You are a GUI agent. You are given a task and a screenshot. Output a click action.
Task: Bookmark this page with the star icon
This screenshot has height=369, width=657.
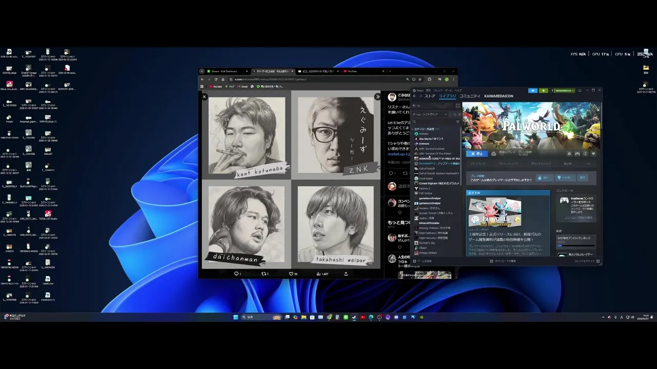[x=420, y=79]
